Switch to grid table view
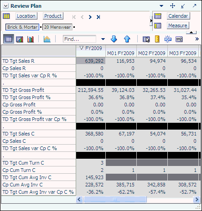202x211 pixels. (x=9, y=39)
